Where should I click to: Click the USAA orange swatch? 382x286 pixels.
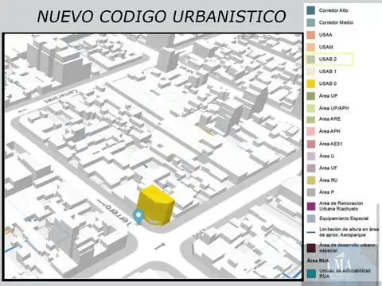click(x=311, y=35)
